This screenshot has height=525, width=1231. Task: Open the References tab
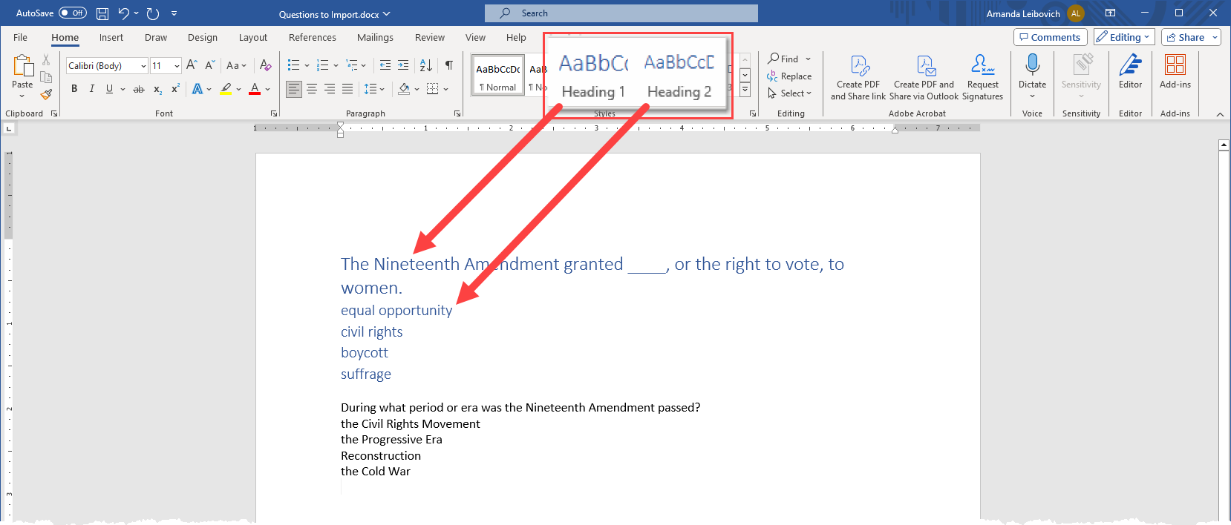(x=312, y=38)
